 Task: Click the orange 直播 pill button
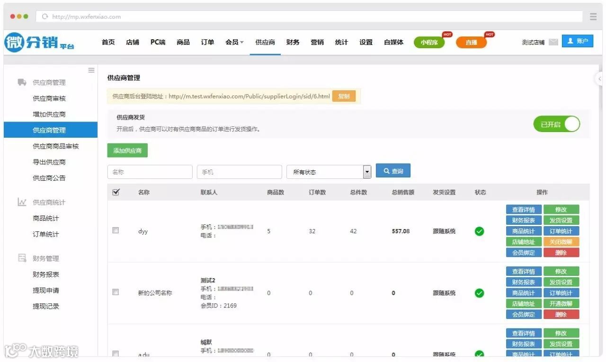472,43
